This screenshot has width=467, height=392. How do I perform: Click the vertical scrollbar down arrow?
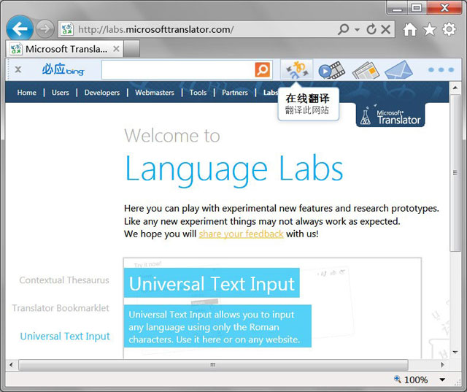click(455, 352)
